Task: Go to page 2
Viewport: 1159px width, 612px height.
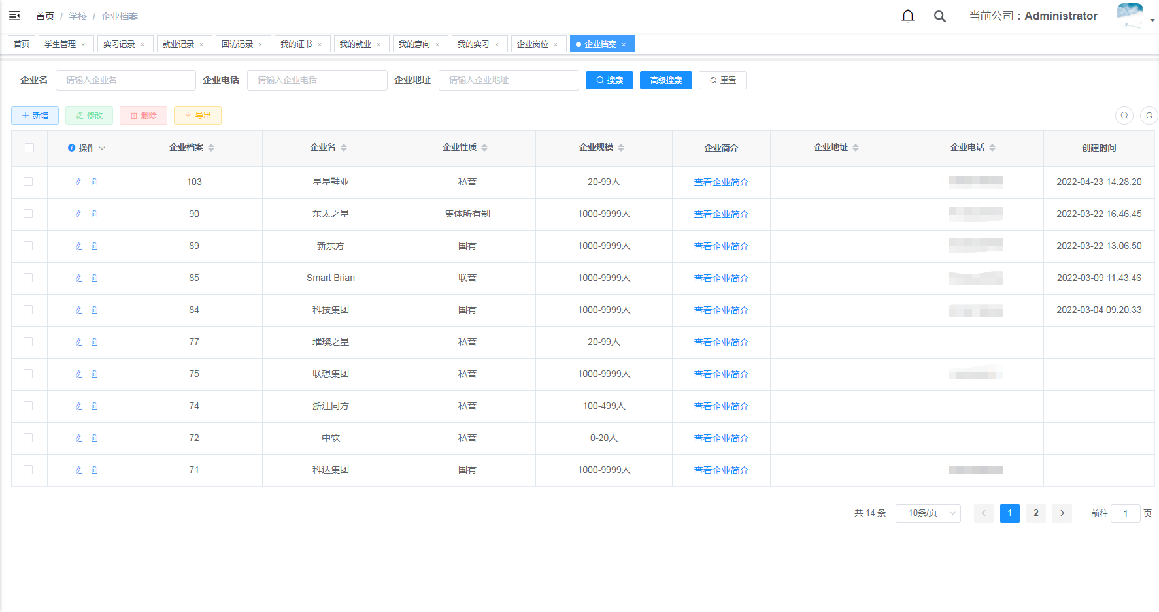Action: tap(1036, 513)
